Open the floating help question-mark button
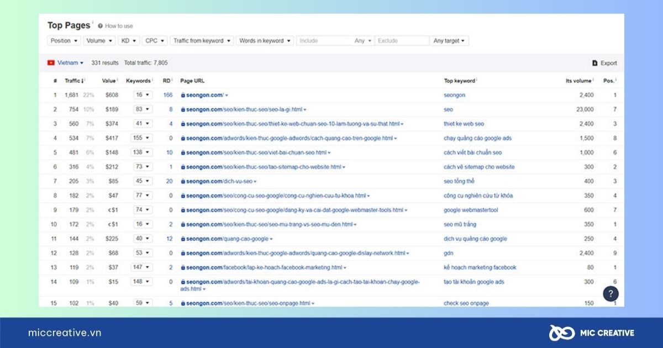The width and height of the screenshot is (663, 348). tap(611, 293)
